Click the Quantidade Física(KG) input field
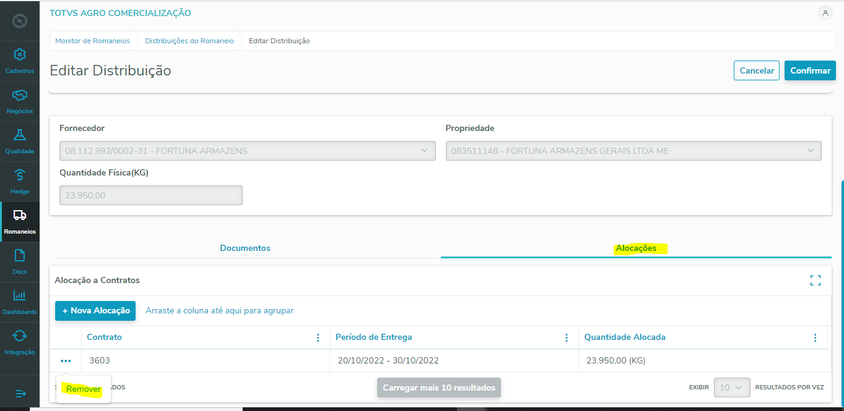Viewport: 844px width, 411px height. (151, 195)
